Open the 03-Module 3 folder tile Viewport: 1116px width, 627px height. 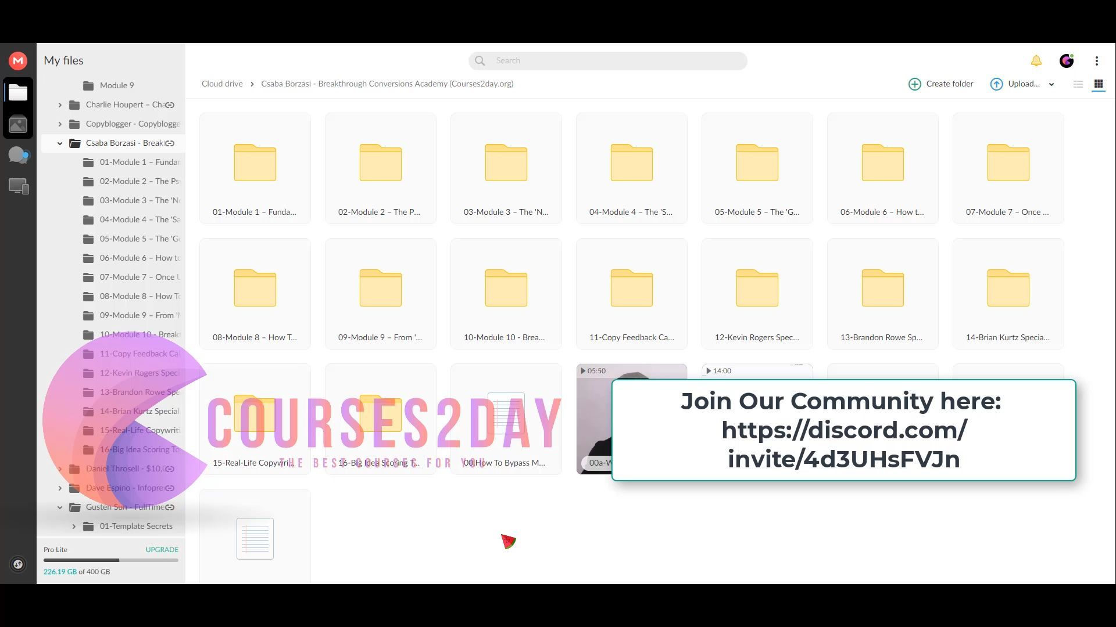(x=506, y=168)
